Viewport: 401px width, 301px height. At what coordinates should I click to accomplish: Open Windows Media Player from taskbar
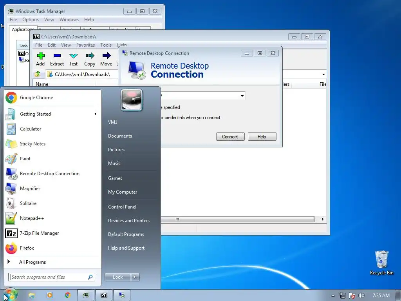[x=50, y=296]
